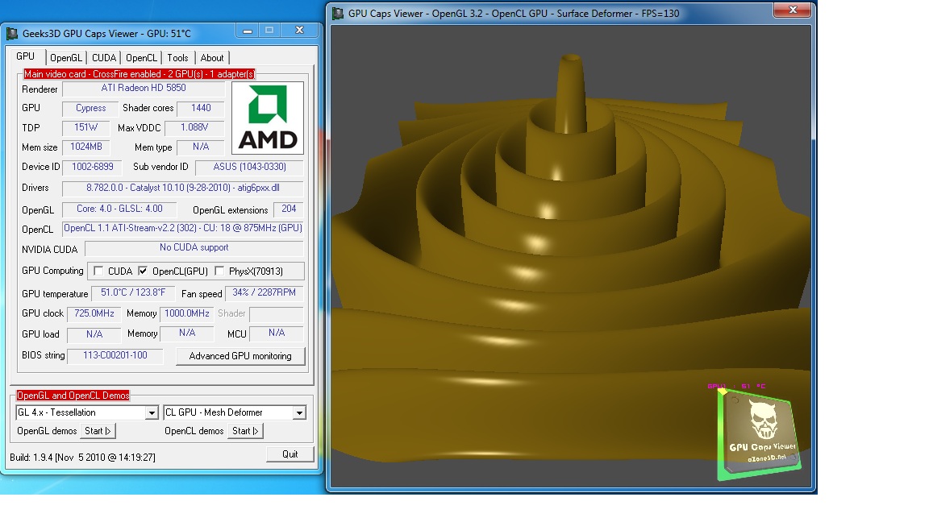Viewport: 929px width, 522px height.
Task: Click the Sub vendor ID ASUS (1043-0330)
Action: (249, 167)
